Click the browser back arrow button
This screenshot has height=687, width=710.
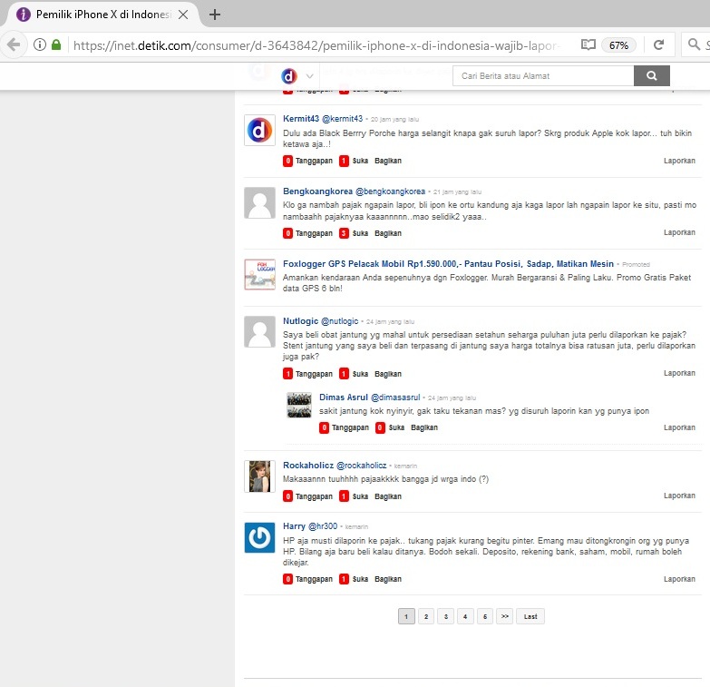[13, 44]
